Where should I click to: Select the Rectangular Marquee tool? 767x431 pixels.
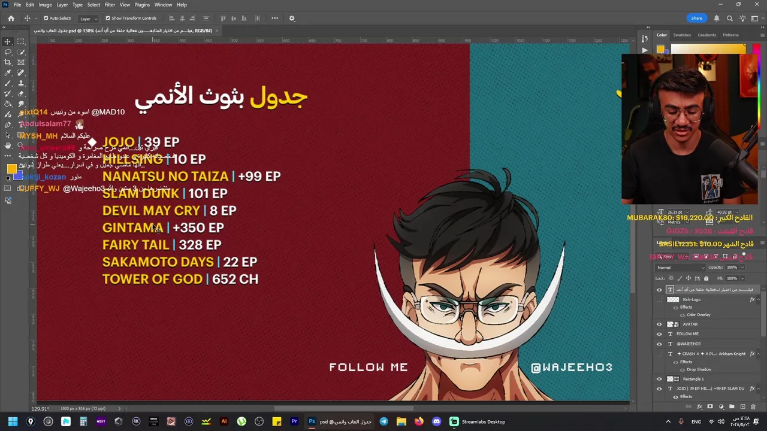21,41
